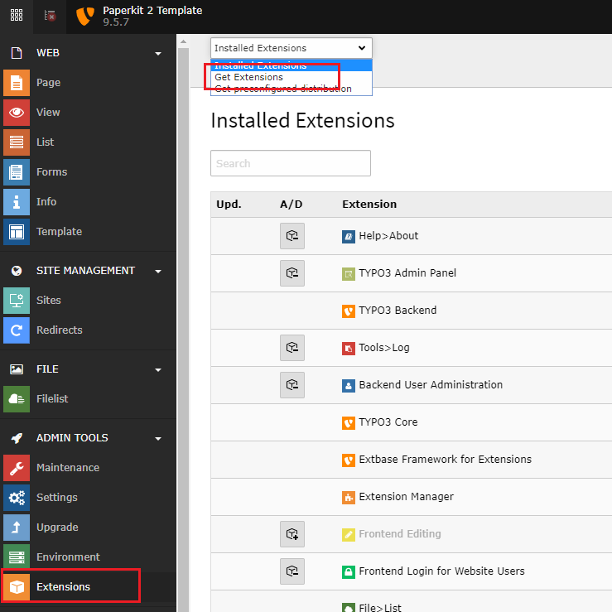Viewport: 612px width, 612px height.
Task: Open the Filelist module icon
Action: click(17, 399)
